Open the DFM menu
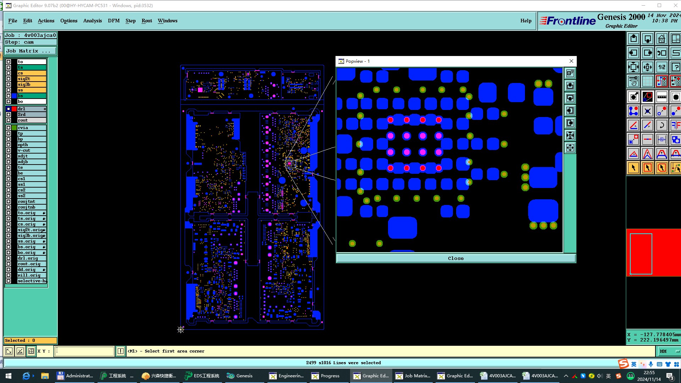 click(x=113, y=21)
